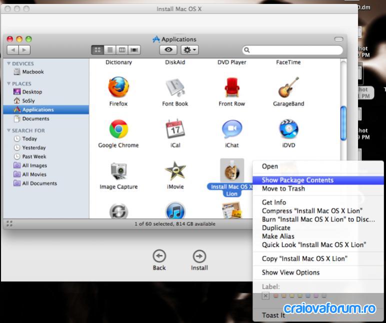
Task: Burn "Install Mac OS X Lion" to Disc
Action: pos(318,219)
